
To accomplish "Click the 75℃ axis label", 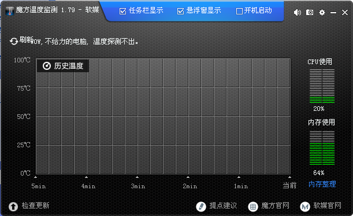I will click(x=24, y=88).
